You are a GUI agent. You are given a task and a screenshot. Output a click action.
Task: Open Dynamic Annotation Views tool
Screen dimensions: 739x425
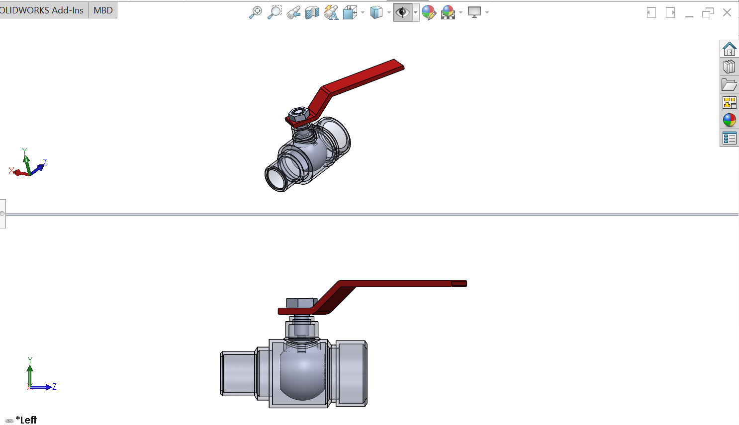(x=331, y=12)
